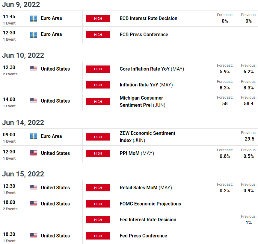This screenshot has width=258, height=244.
Task: Open the FOMC Economic Projections event
Action: [150, 204]
